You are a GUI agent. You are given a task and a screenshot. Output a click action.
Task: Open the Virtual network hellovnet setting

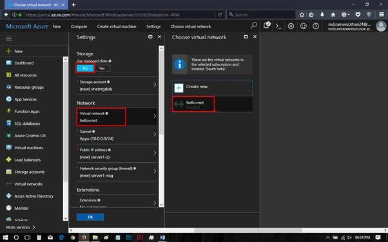coord(117,116)
